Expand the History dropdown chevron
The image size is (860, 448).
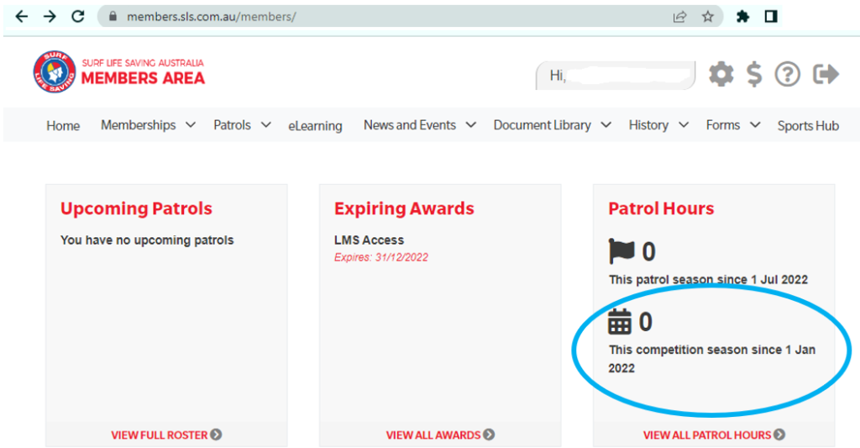(x=684, y=125)
